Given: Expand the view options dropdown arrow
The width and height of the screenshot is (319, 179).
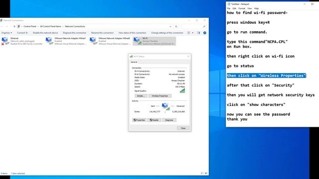Looking at the screenshot, I should [193, 33].
